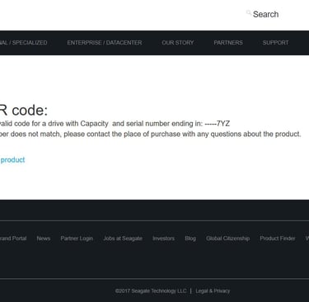The width and height of the screenshot is (309, 302).
Task: Open the Blog footer link
Action: [x=190, y=238]
